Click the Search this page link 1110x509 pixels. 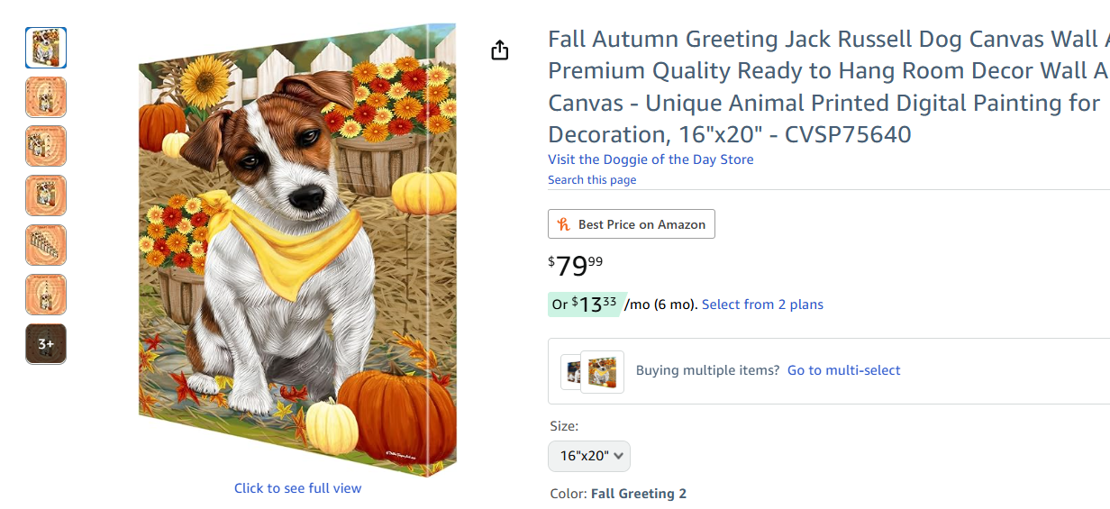592,180
